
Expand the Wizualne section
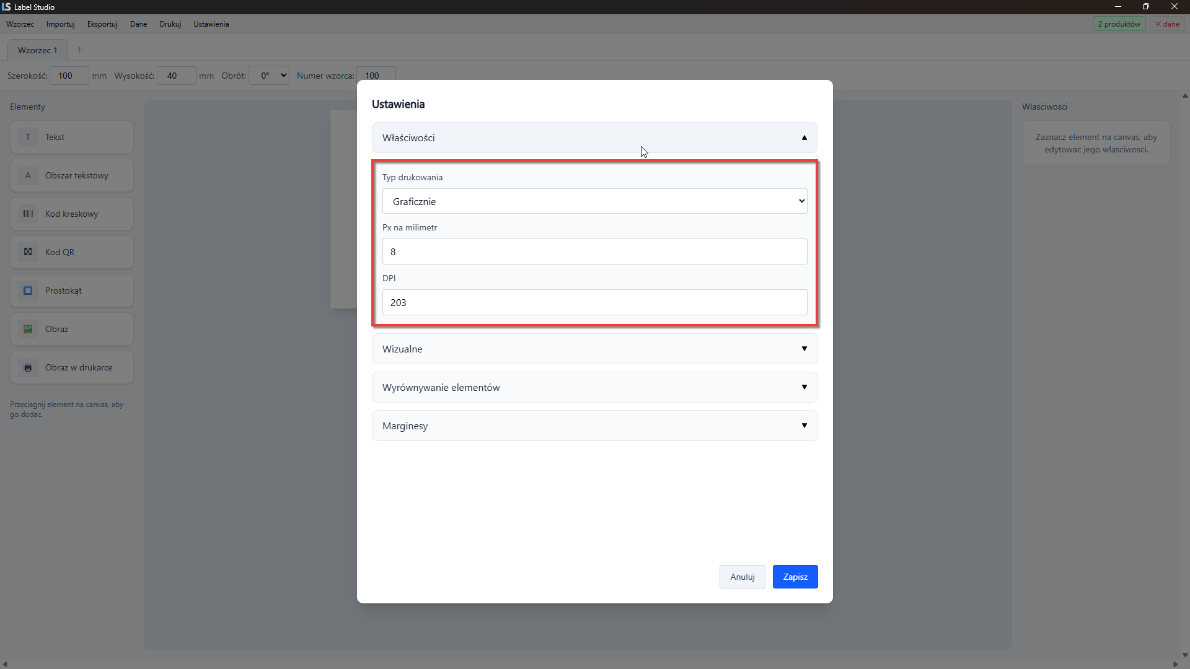click(x=594, y=349)
